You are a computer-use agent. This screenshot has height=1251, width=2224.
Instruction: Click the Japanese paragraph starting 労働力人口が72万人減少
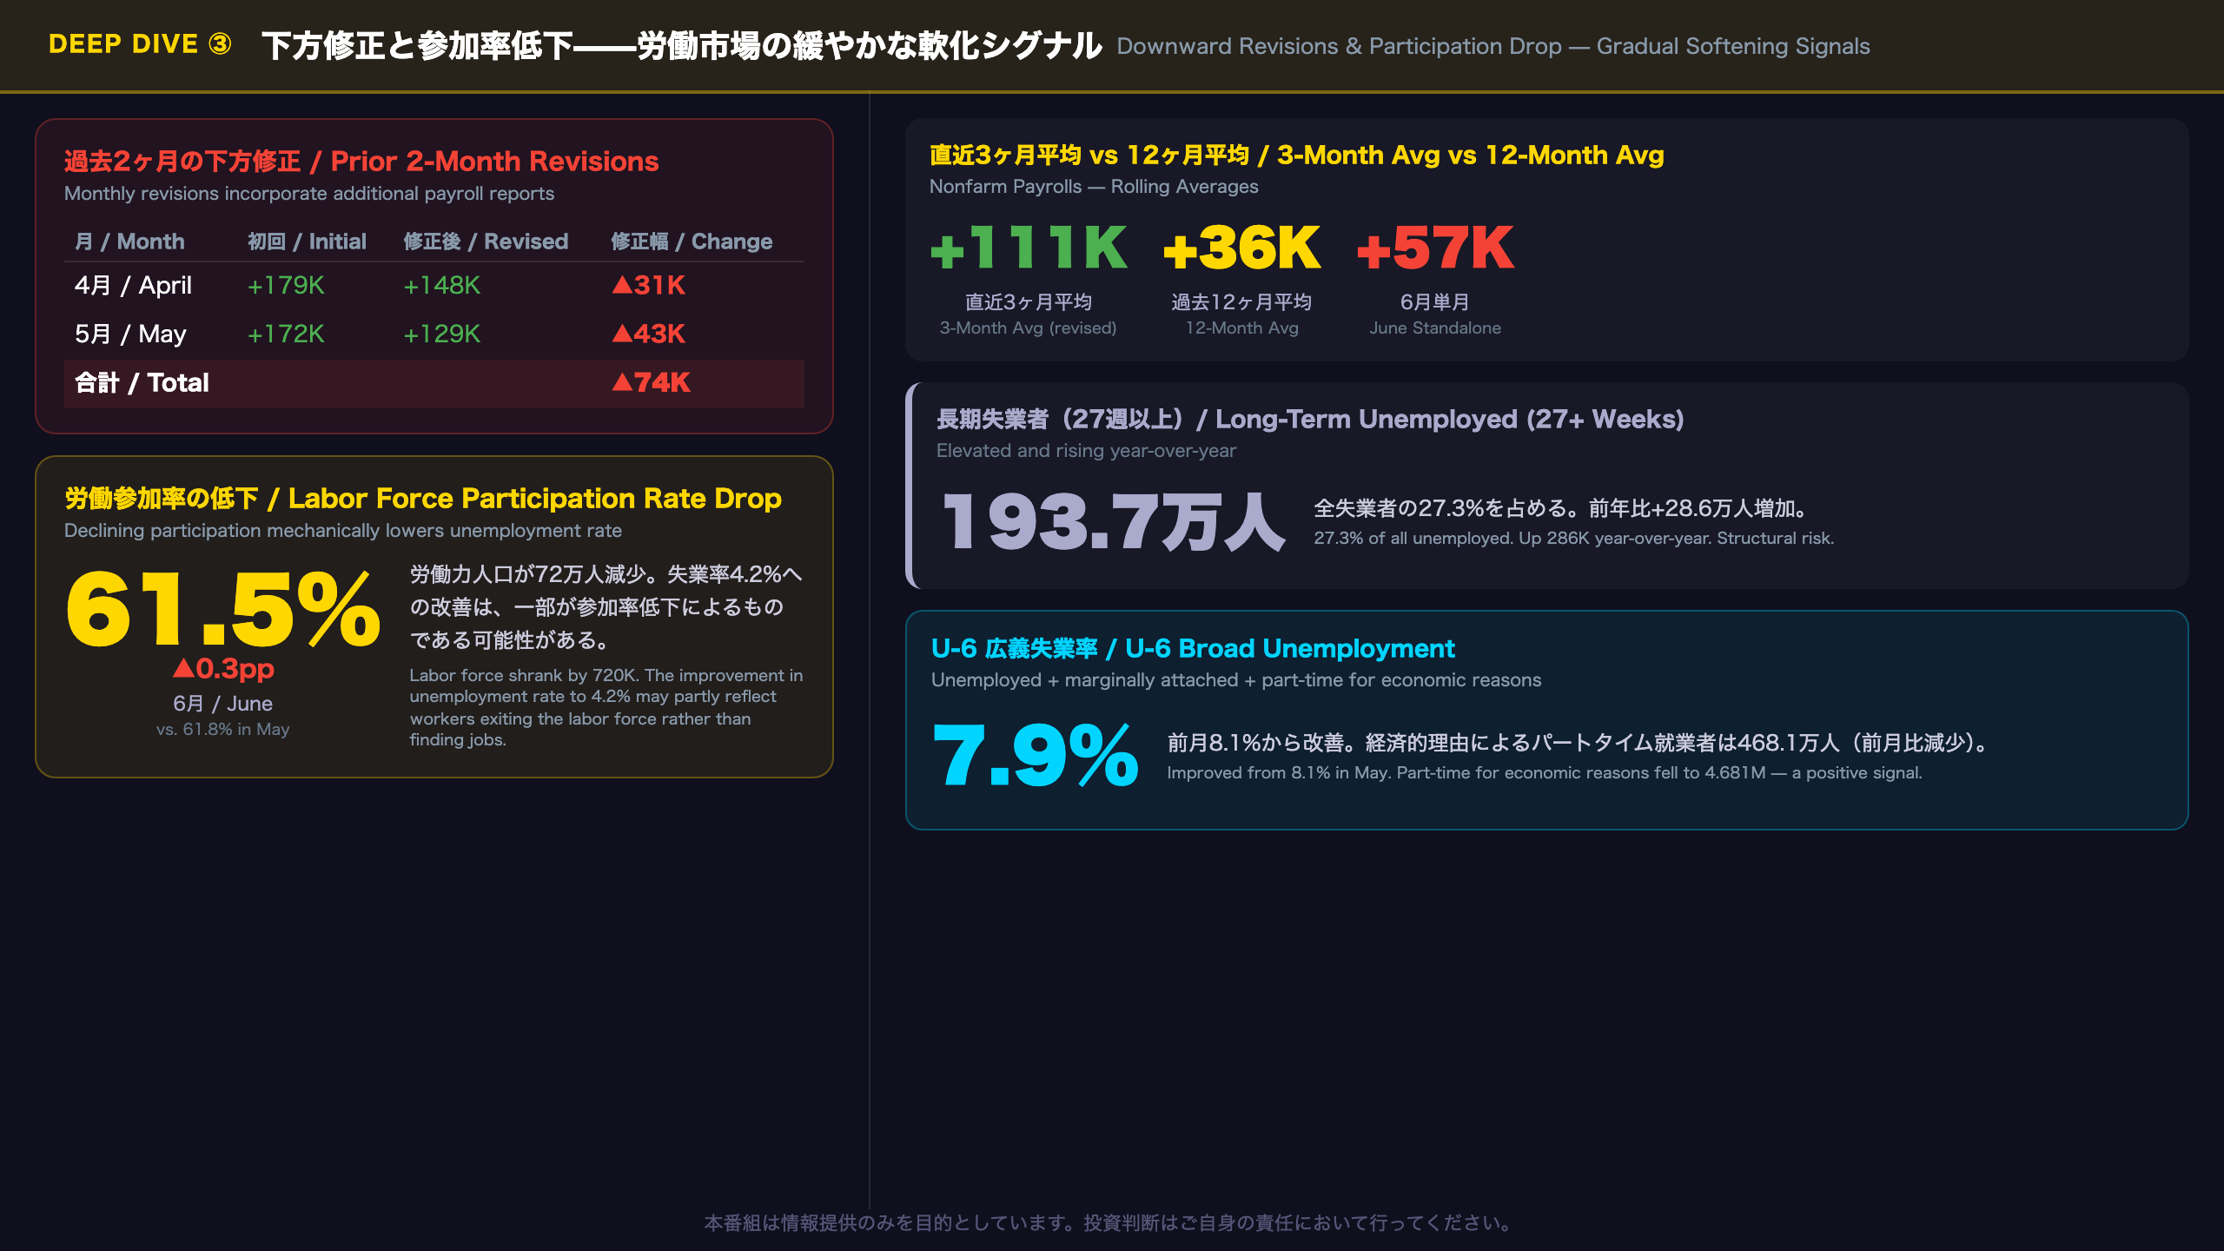pos(606,607)
